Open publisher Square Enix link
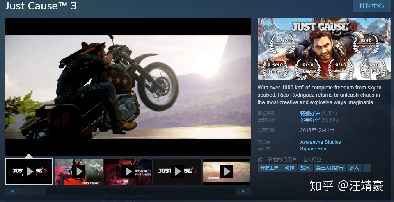The image size is (394, 202). click(313, 149)
